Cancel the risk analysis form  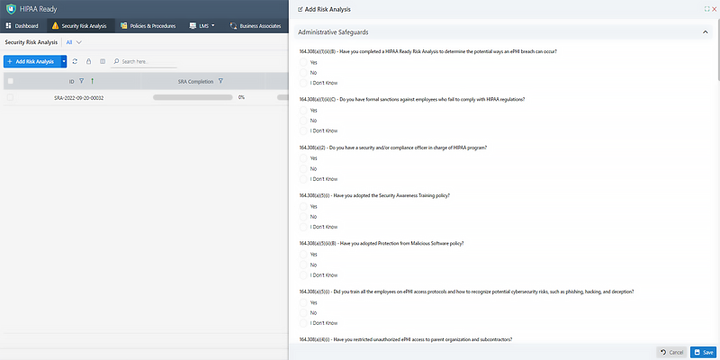coord(671,352)
